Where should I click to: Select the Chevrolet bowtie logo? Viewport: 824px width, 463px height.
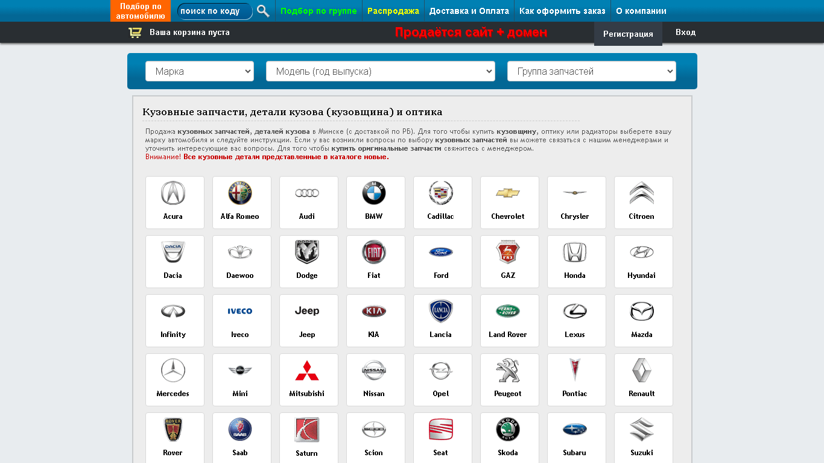point(508,193)
